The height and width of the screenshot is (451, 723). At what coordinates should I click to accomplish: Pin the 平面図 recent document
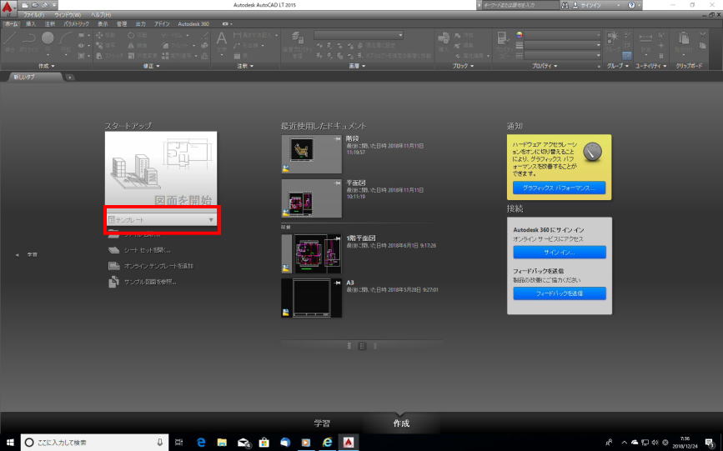pyautogui.click(x=338, y=183)
